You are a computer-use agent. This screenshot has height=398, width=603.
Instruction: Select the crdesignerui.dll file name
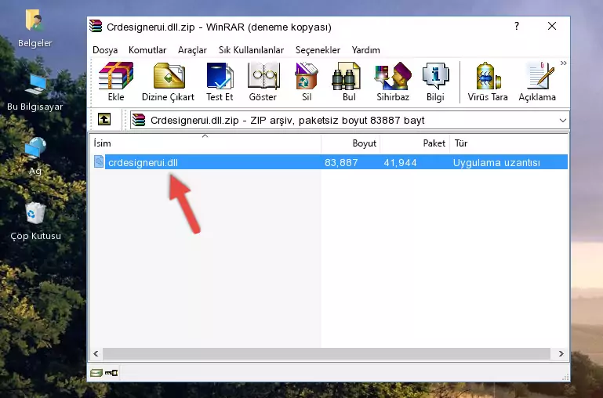[143, 162]
